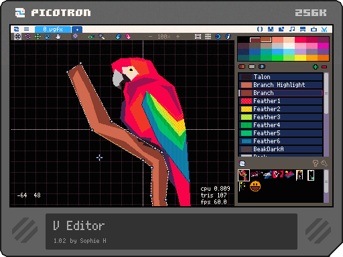The image size is (343, 257).
Task: Click the purple diamond origin tool
Action: tap(75, 36)
